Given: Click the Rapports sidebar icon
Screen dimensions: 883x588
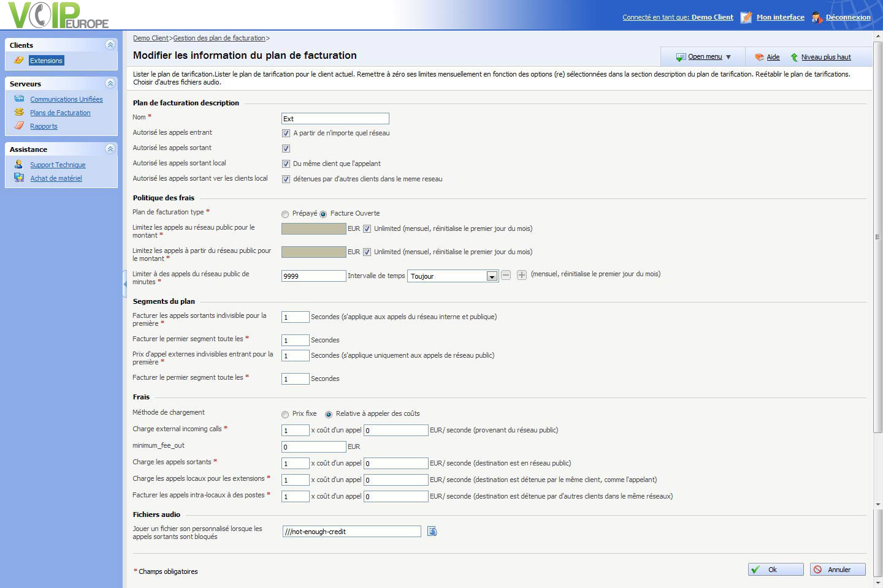Looking at the screenshot, I should (x=19, y=126).
